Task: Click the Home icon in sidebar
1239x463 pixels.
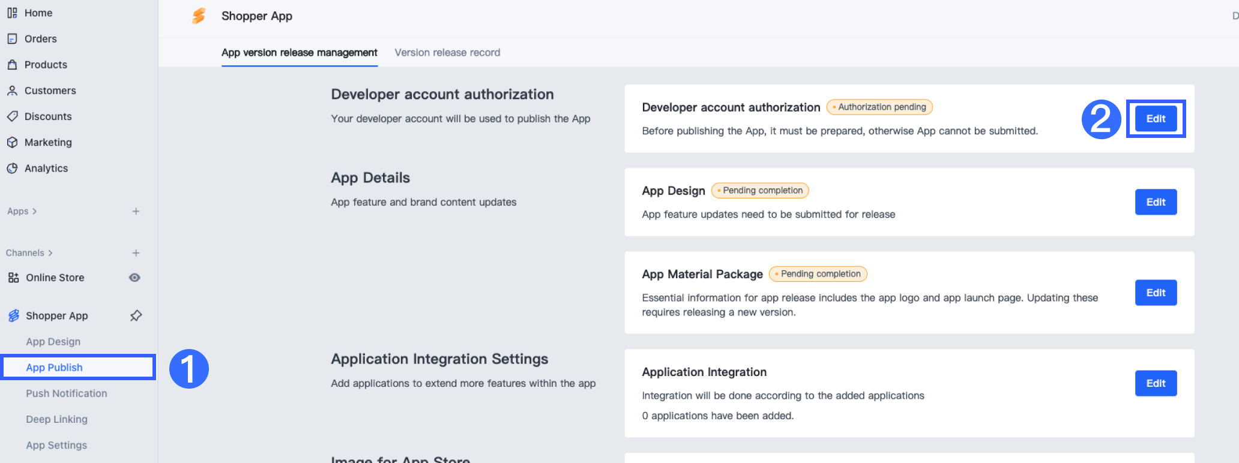Action: (12, 13)
